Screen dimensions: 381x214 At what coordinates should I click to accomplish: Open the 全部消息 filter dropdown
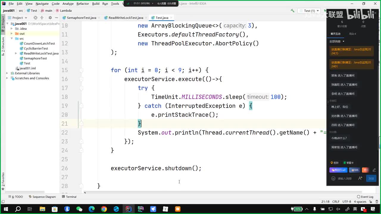click(337, 42)
